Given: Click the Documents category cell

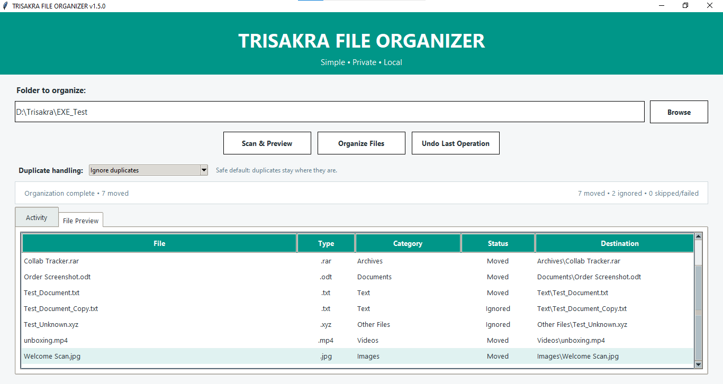Looking at the screenshot, I should point(374,277).
